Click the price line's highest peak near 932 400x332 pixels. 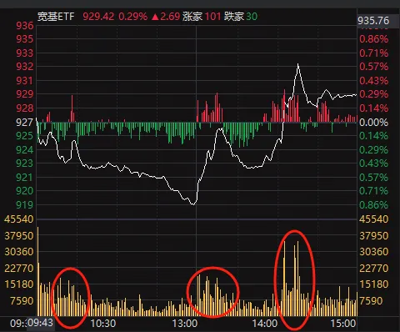(x=298, y=64)
